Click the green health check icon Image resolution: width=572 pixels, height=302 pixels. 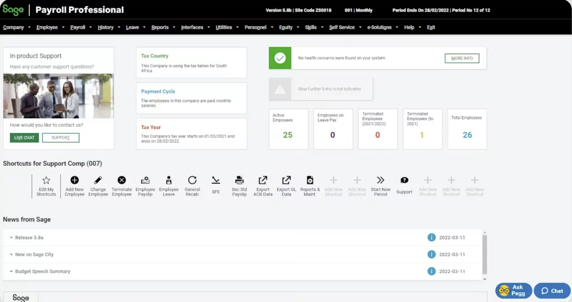280,58
